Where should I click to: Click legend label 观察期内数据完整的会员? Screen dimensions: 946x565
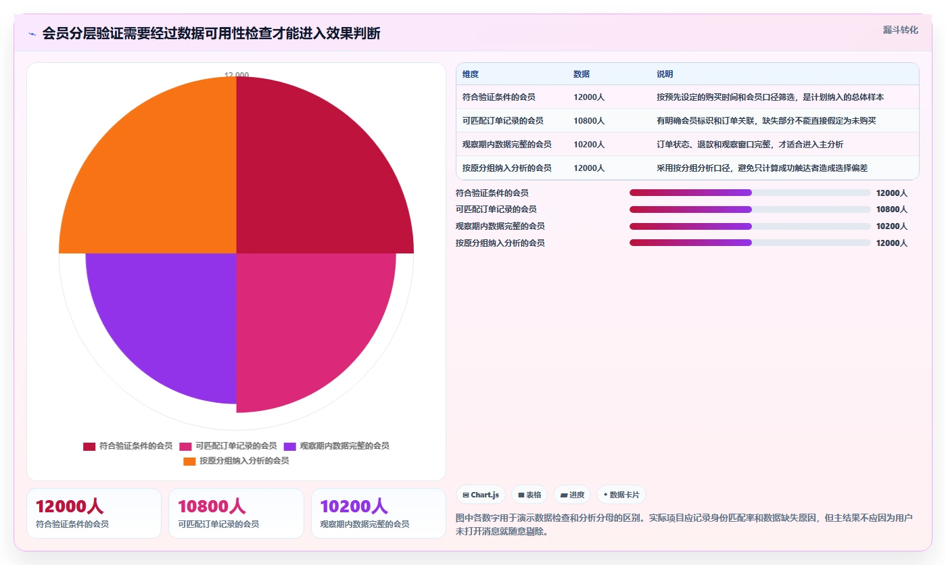[x=344, y=446]
